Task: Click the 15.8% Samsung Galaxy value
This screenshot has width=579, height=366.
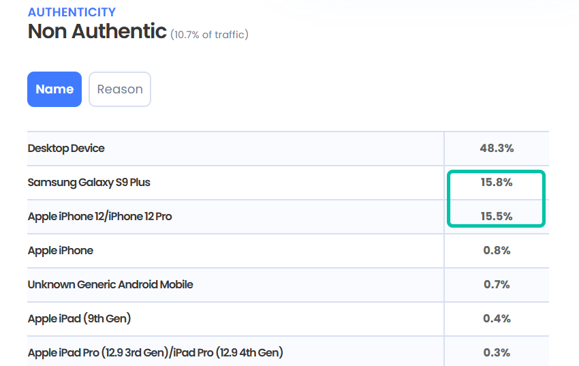Action: (x=497, y=182)
